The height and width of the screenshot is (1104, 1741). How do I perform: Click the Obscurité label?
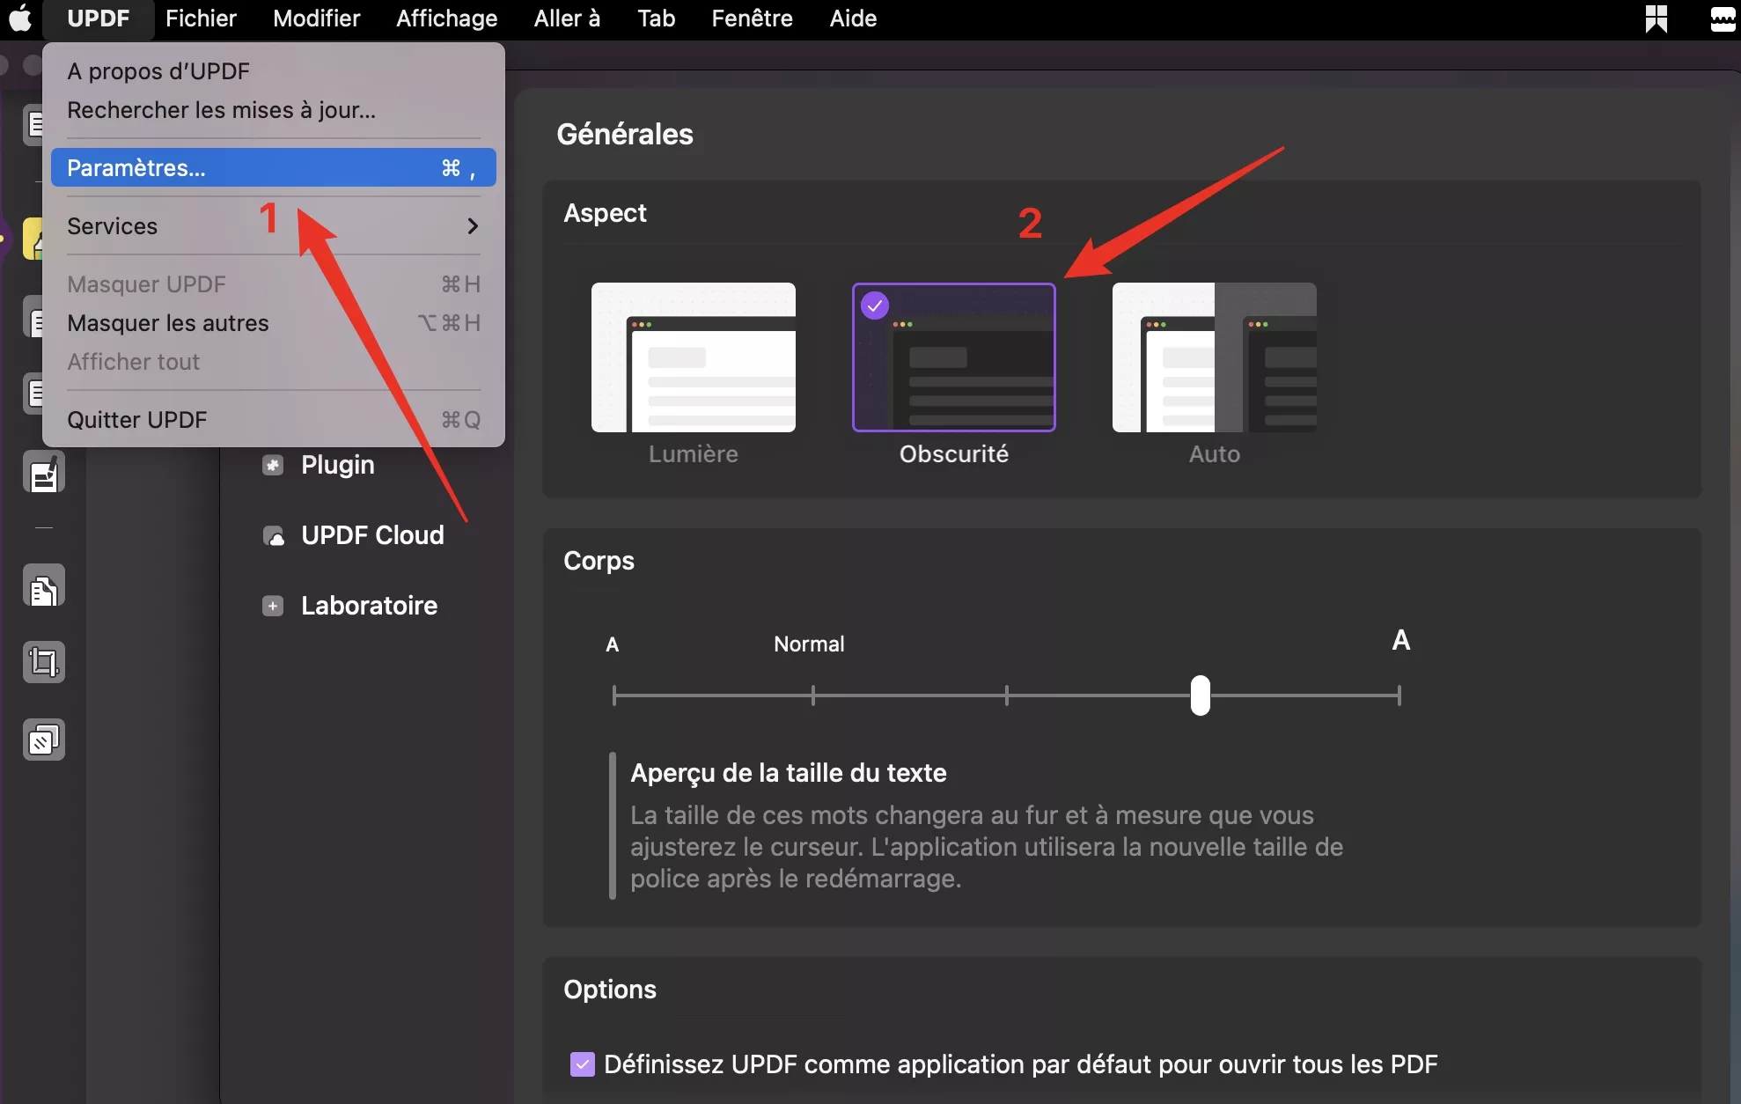[x=954, y=454]
